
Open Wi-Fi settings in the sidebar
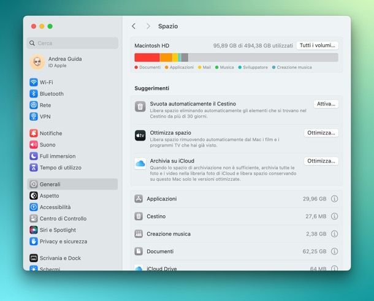pyautogui.click(x=72, y=82)
